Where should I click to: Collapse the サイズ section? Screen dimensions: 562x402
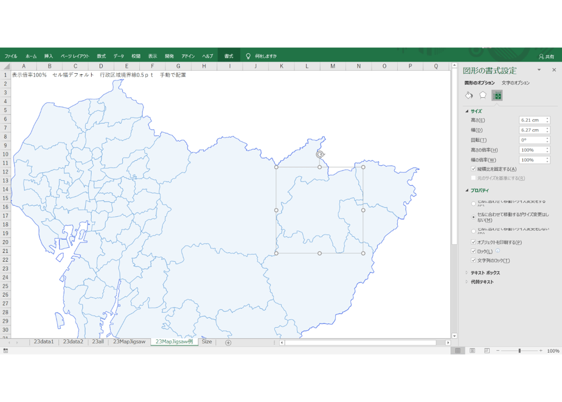pos(474,111)
